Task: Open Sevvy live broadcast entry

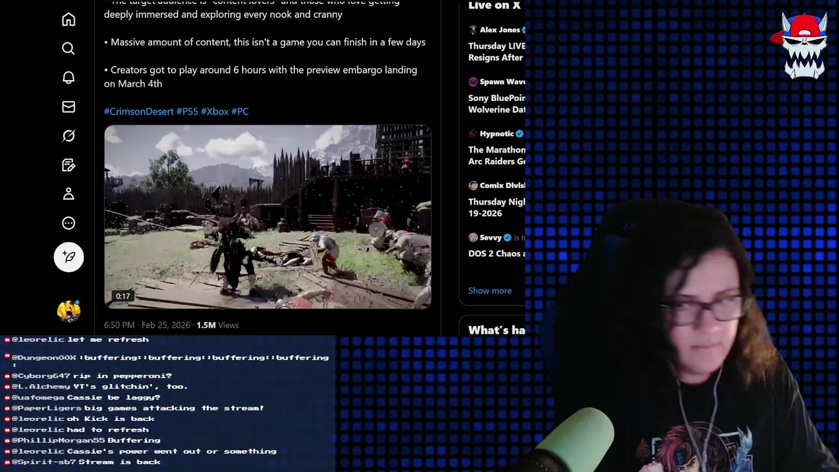Action: coord(496,246)
